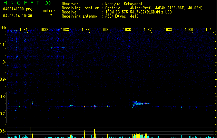Click the 1035 time axis label
The height and width of the screenshot is (138, 217).
click(106, 30)
